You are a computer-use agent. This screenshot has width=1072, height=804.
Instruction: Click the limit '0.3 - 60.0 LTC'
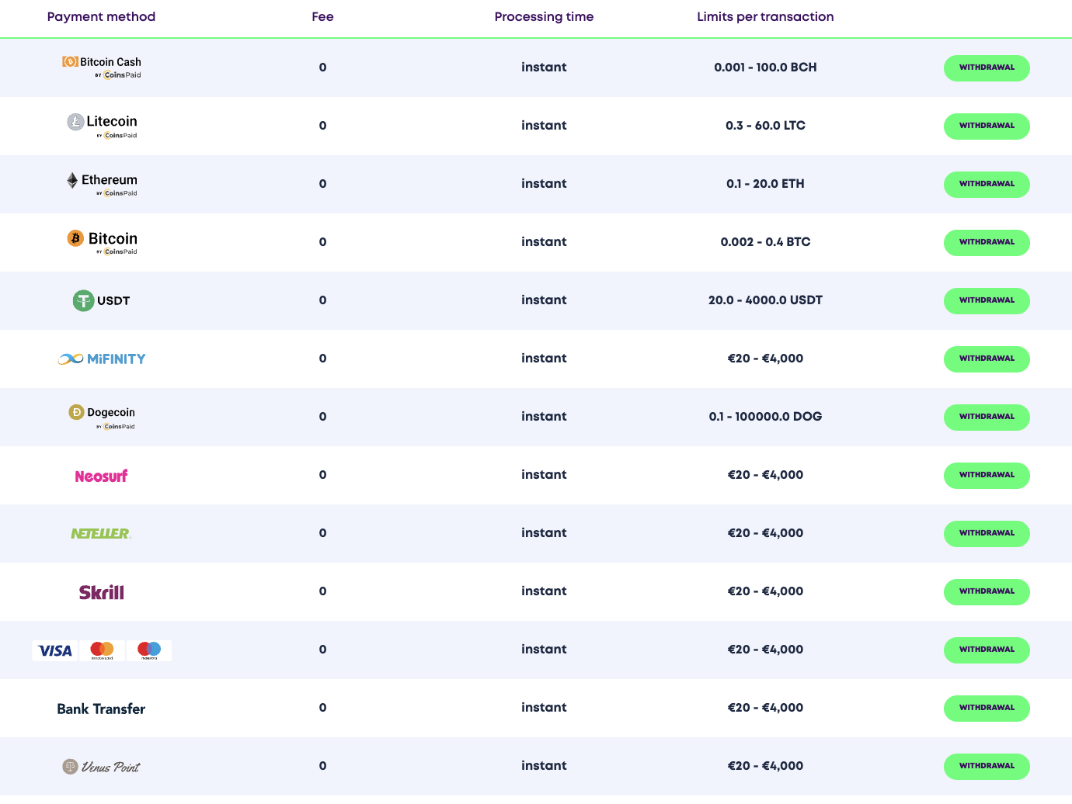pyautogui.click(x=765, y=126)
